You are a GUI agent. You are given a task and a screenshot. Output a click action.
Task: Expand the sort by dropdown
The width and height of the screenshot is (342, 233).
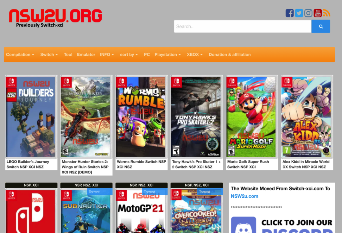pos(129,54)
